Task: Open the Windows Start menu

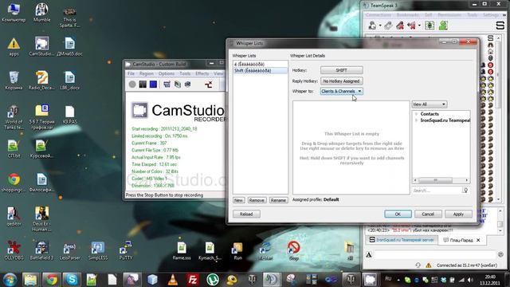Action: (x=10, y=280)
